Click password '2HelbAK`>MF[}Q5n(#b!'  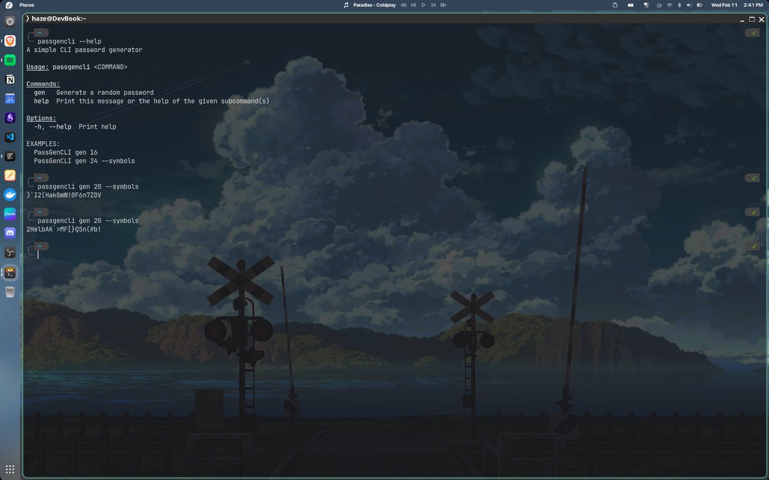(x=63, y=229)
